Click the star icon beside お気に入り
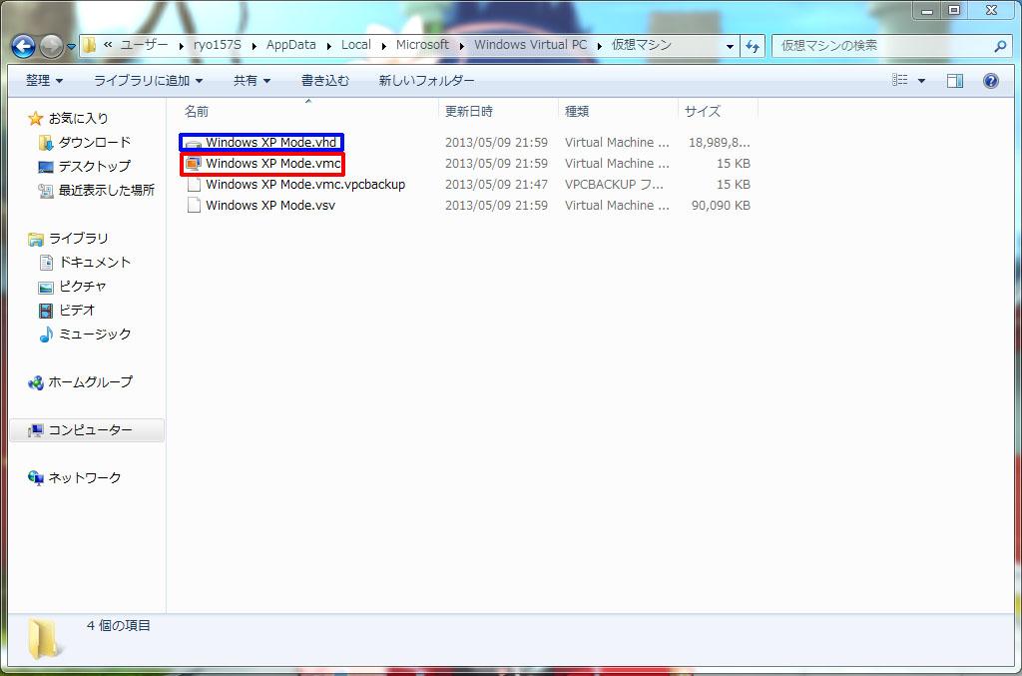The height and width of the screenshot is (676, 1022). (35, 118)
